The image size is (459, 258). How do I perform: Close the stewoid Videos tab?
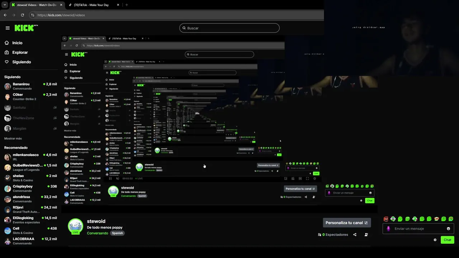[x=61, y=5]
